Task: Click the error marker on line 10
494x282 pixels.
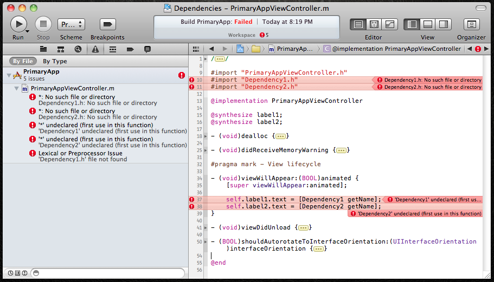Action: pos(191,80)
